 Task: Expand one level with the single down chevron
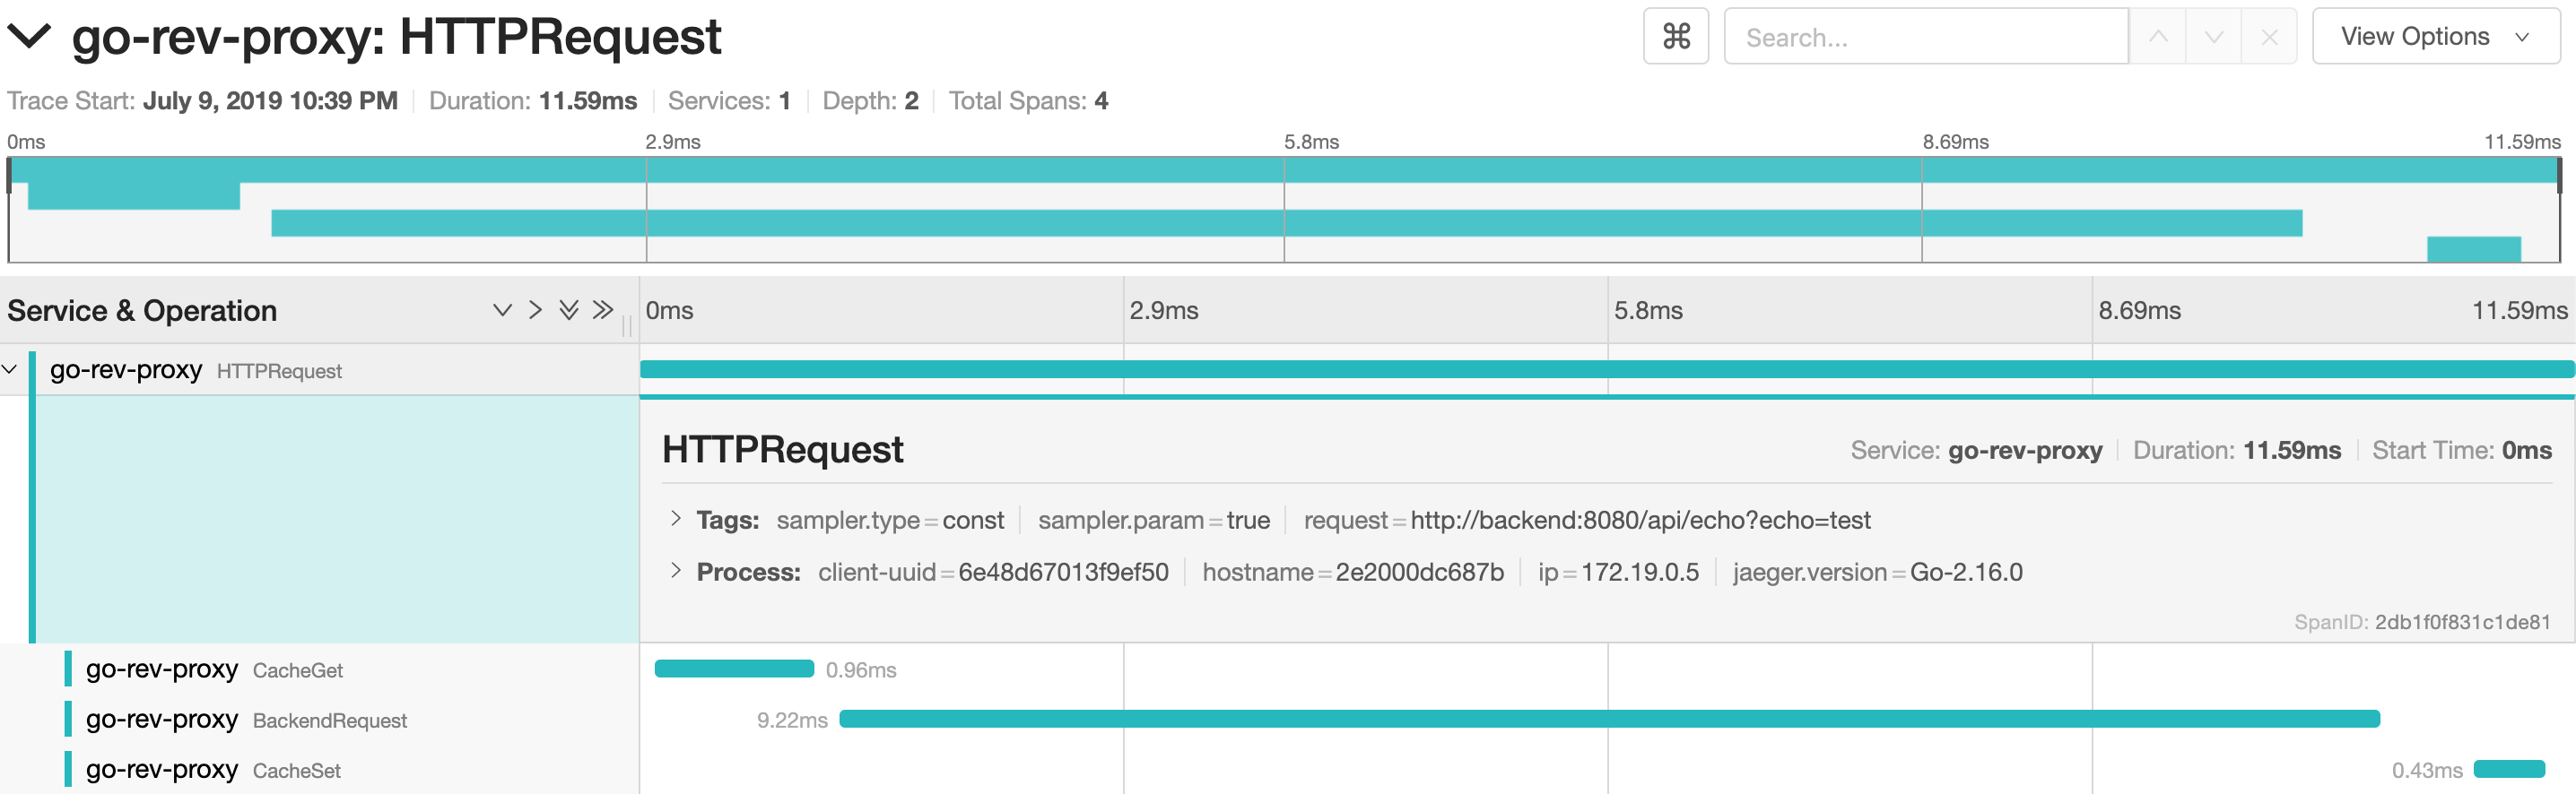pos(503,311)
